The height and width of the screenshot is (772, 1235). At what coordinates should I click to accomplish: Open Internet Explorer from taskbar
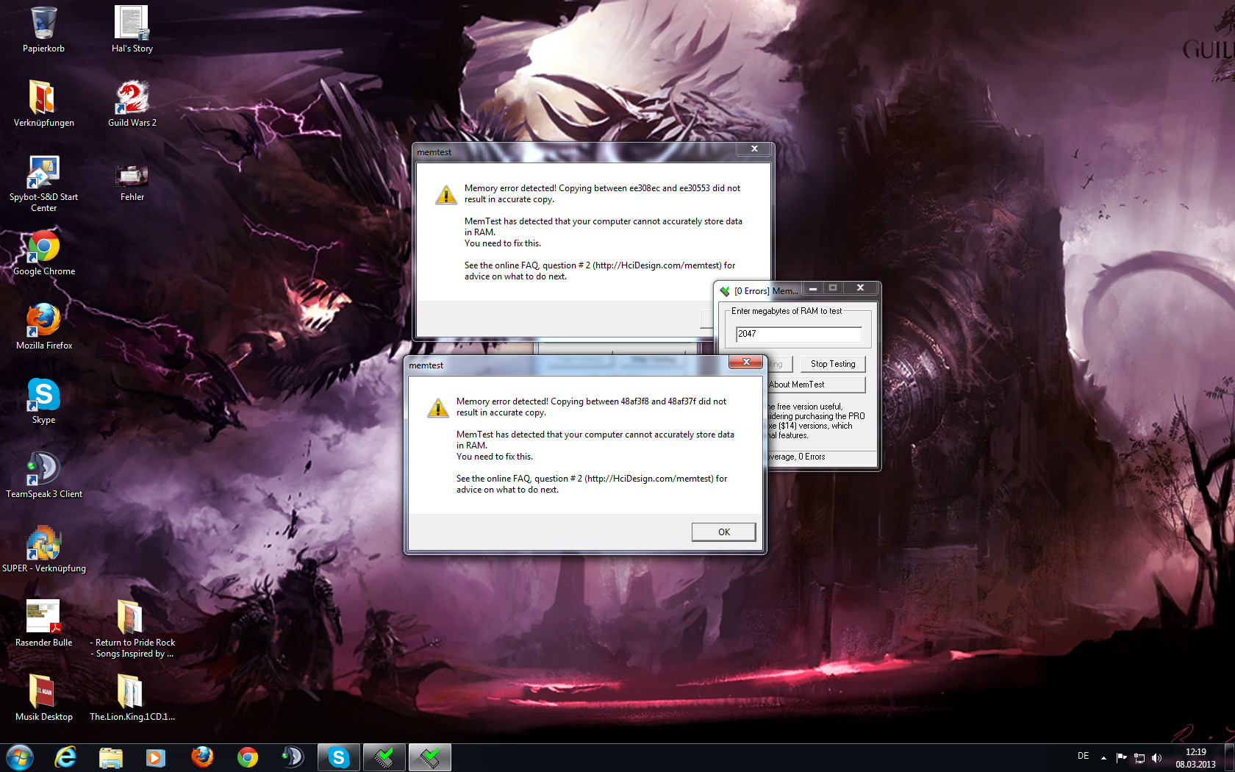(x=65, y=757)
